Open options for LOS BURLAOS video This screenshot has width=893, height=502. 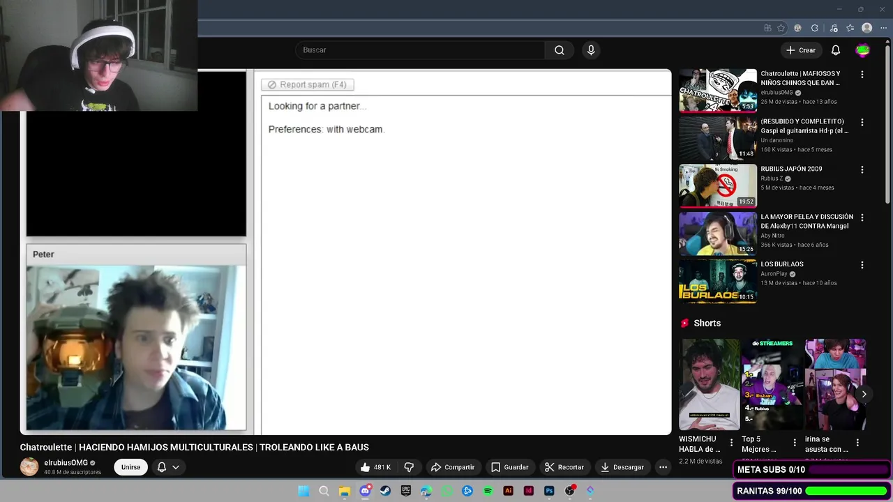tap(862, 265)
